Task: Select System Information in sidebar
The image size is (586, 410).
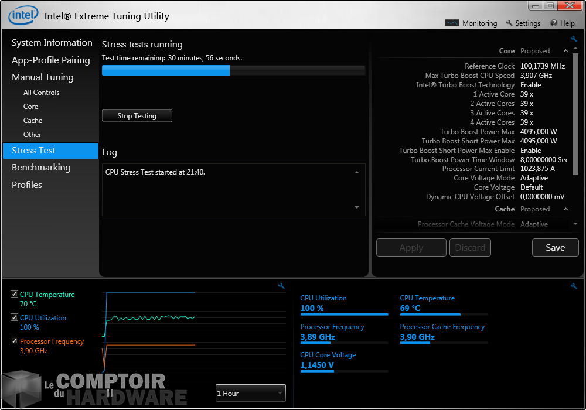Action: 52,43
